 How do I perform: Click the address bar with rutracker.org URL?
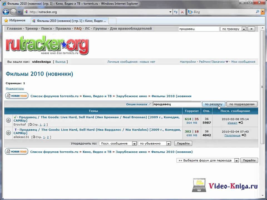click(x=96, y=12)
